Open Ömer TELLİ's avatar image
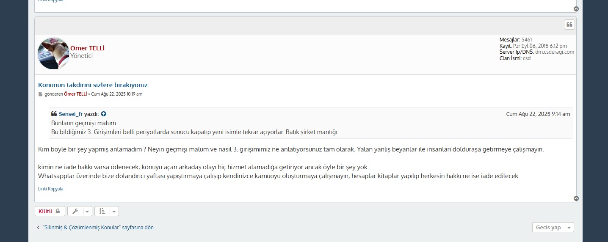 (54, 53)
